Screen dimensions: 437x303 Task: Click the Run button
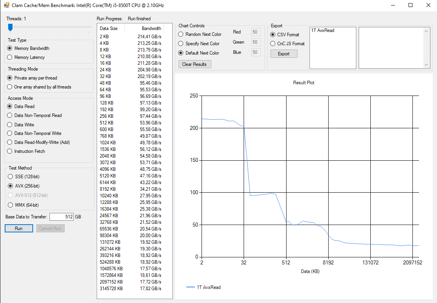coord(19,228)
